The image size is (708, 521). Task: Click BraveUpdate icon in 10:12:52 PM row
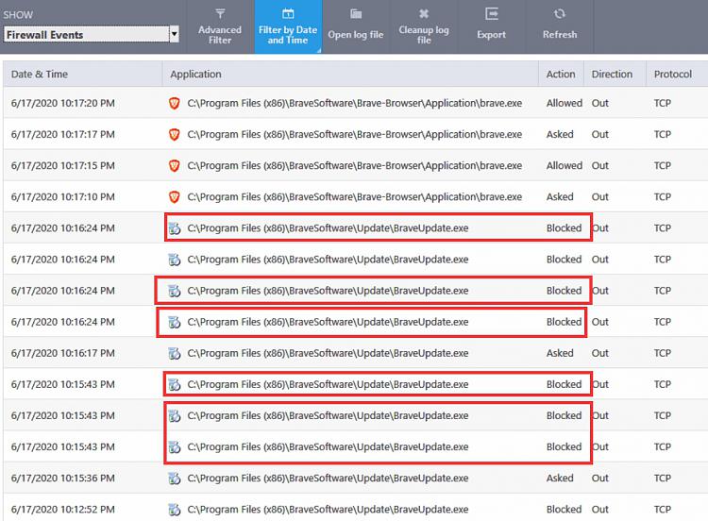click(175, 510)
